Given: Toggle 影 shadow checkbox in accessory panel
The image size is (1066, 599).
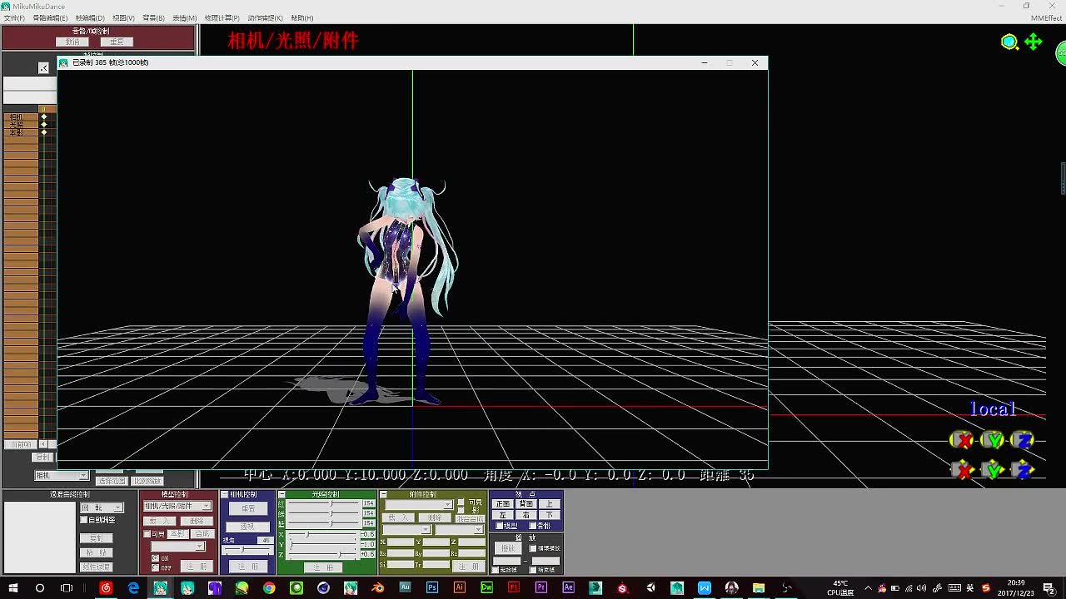Looking at the screenshot, I should (x=461, y=510).
